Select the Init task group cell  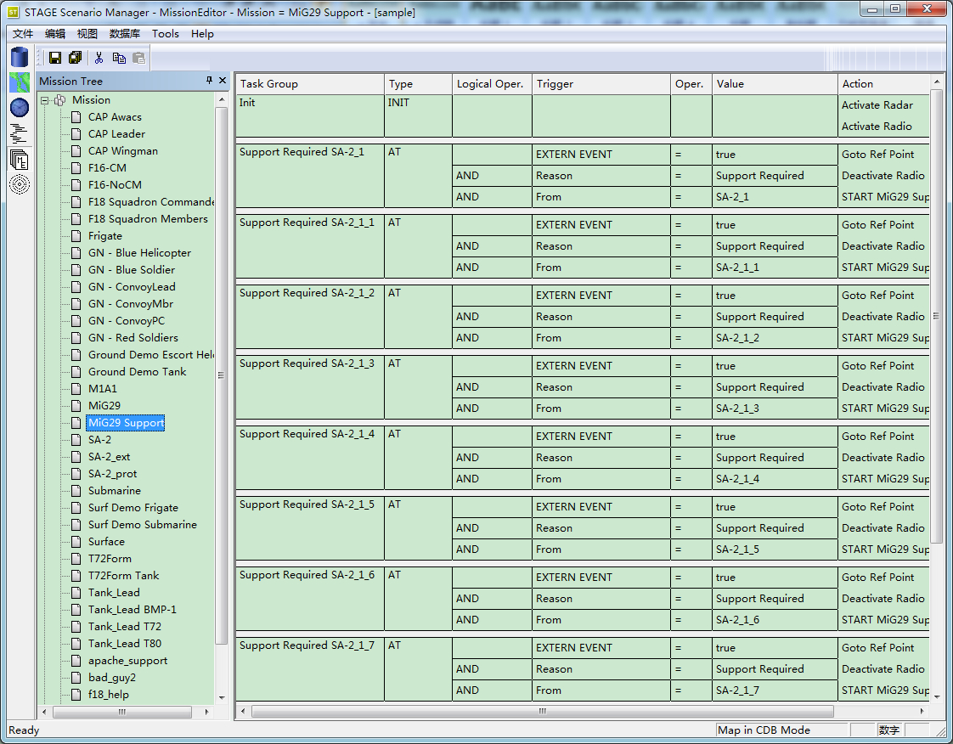[x=310, y=116]
